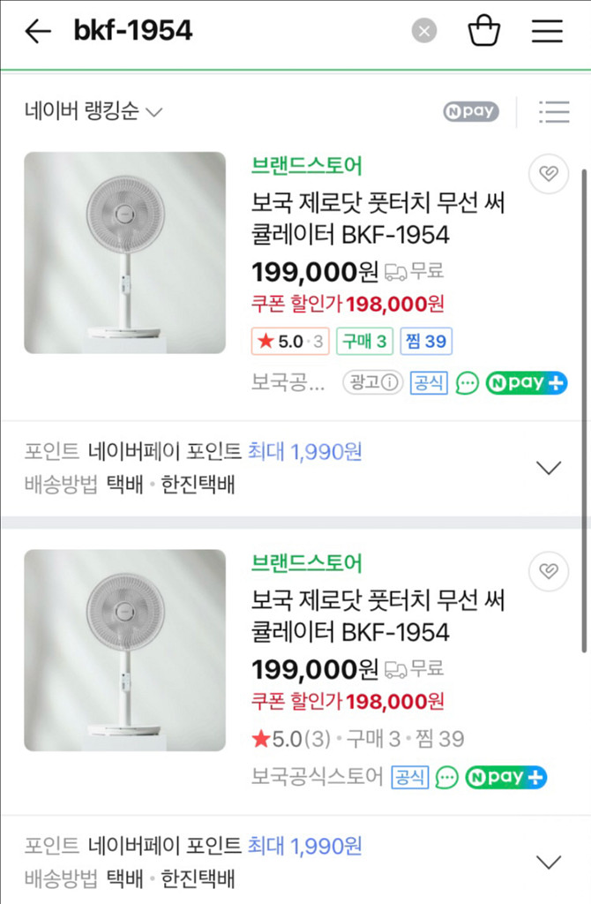This screenshot has height=904, width=591.
Task: View the 5.0 rating with 3 reviews
Action: (x=290, y=341)
